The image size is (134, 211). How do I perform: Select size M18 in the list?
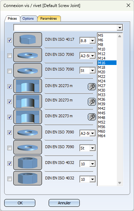click(x=107, y=67)
